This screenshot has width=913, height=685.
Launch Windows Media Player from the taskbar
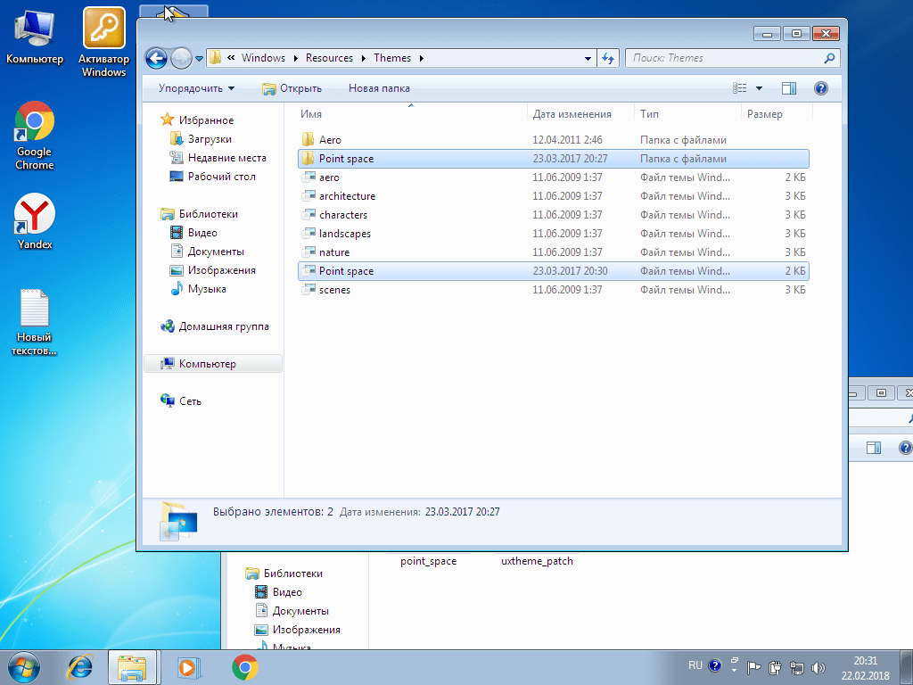(187, 667)
